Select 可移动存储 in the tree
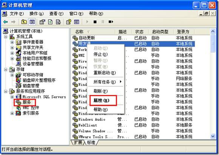Screen dimensions: 219x155 point(33,75)
